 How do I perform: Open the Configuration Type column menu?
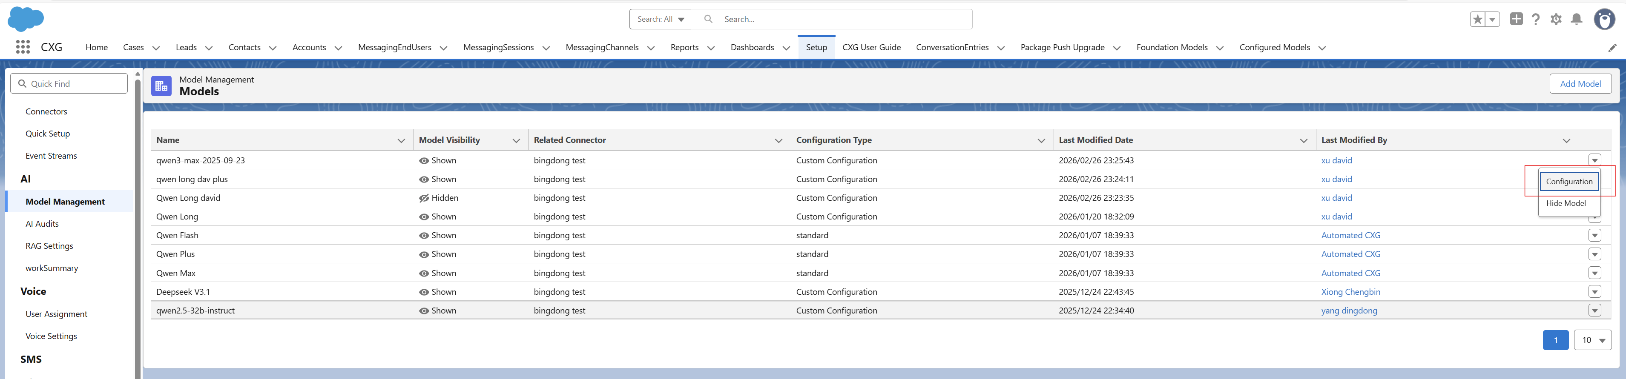coord(1042,141)
